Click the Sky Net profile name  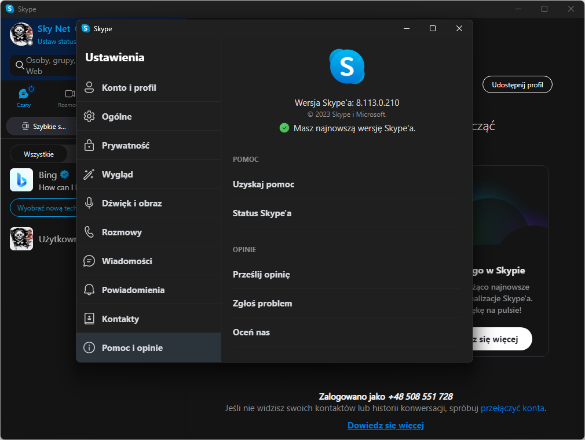point(54,29)
